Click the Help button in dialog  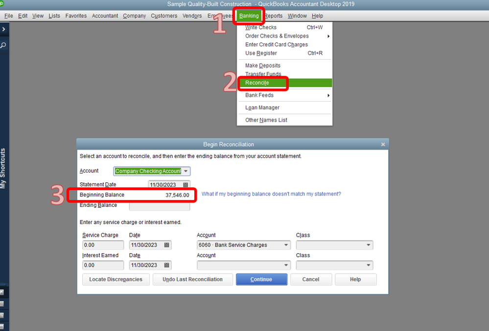pyautogui.click(x=355, y=279)
